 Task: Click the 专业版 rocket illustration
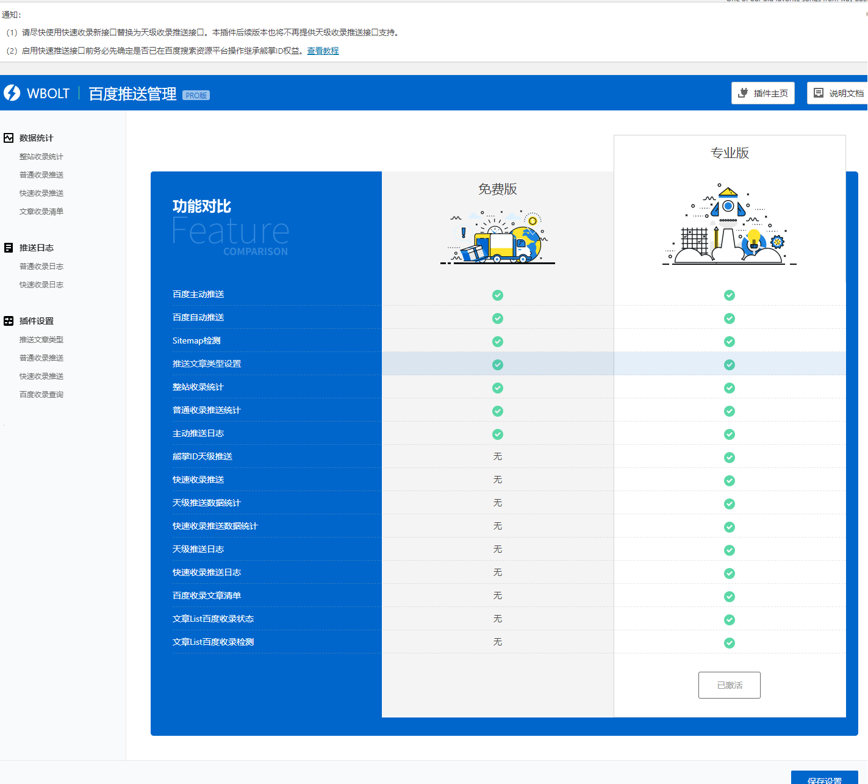click(x=730, y=224)
